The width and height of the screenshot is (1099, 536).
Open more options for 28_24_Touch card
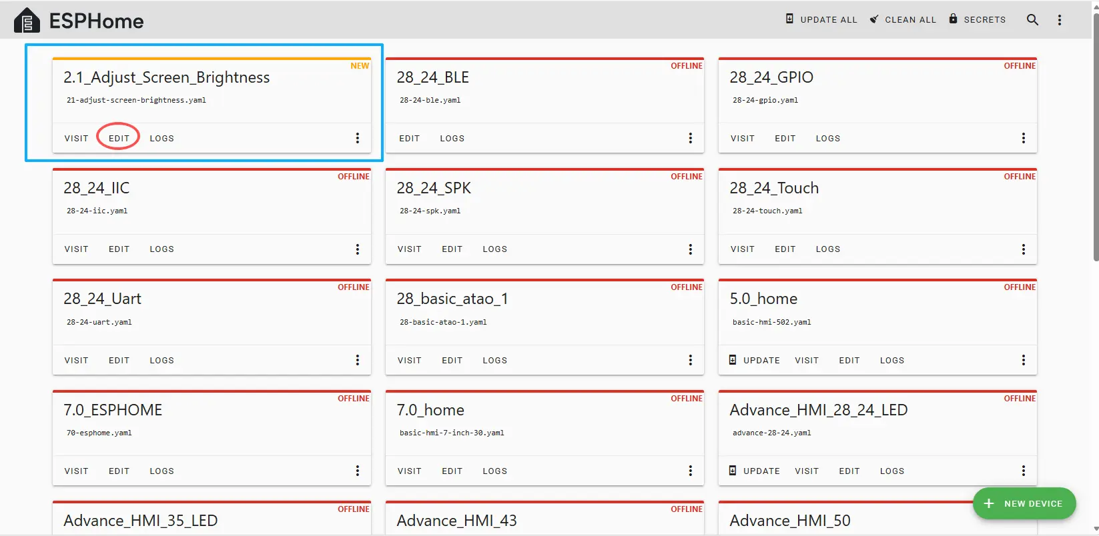pos(1024,249)
